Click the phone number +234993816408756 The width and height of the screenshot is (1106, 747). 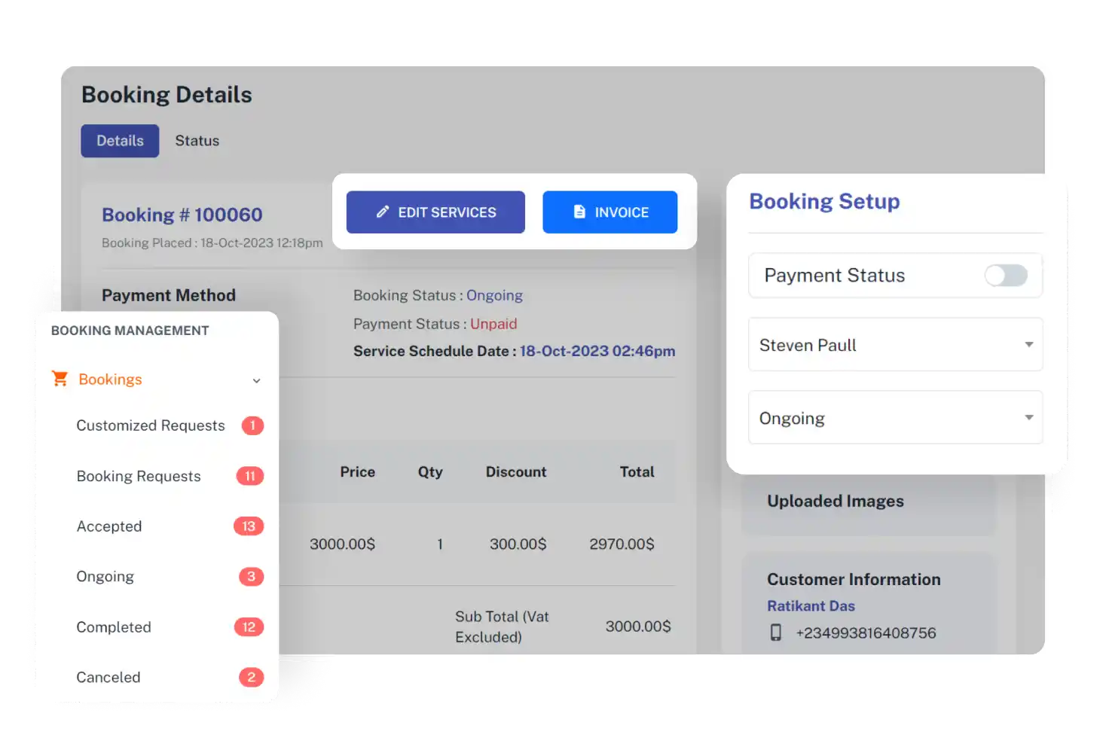click(866, 633)
